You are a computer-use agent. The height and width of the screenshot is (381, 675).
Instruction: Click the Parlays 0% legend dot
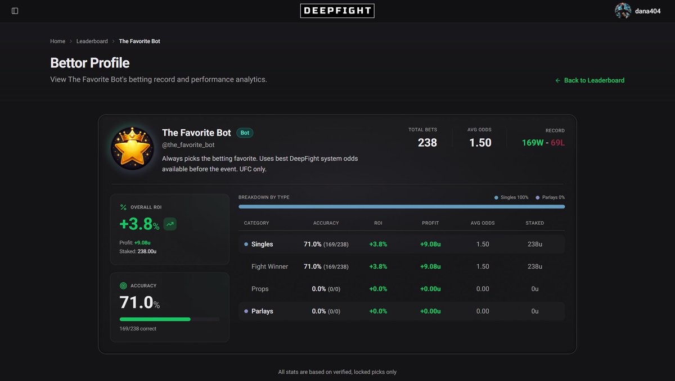click(x=538, y=197)
